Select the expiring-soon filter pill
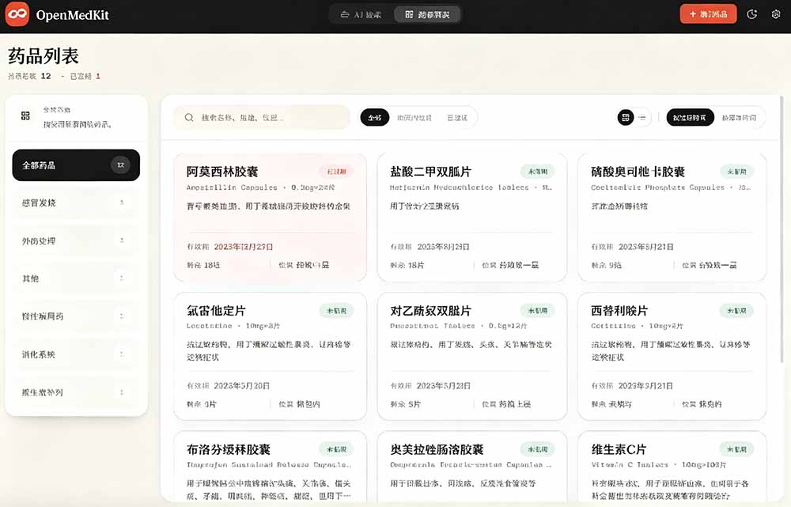 [x=414, y=118]
